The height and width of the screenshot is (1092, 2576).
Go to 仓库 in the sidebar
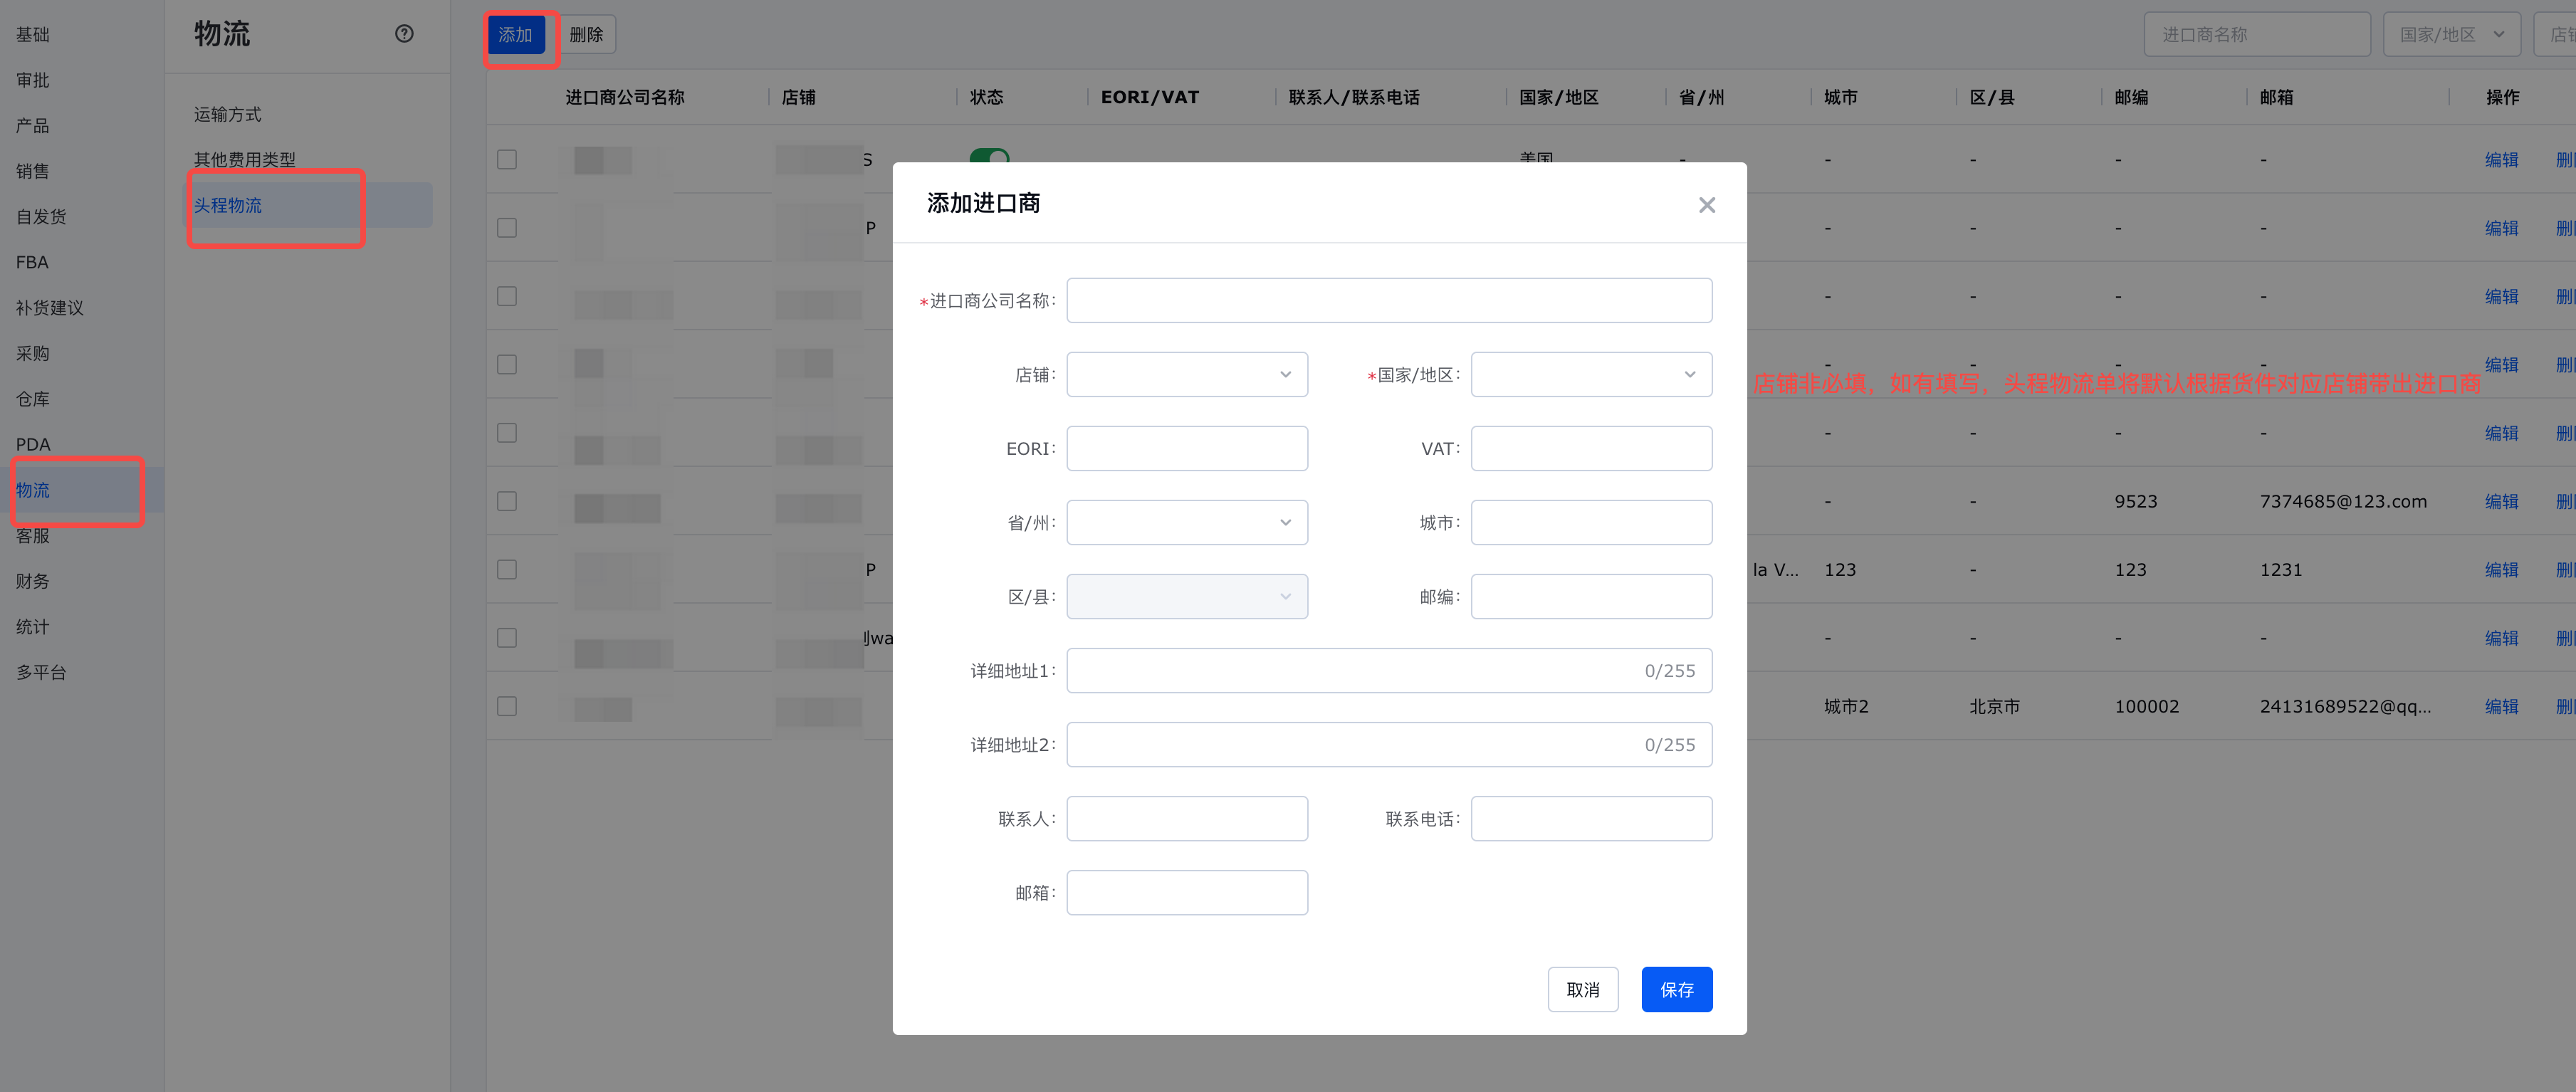(33, 399)
